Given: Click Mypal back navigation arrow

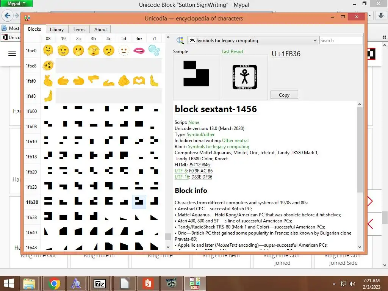Looking at the screenshot, I should tap(8, 16).
